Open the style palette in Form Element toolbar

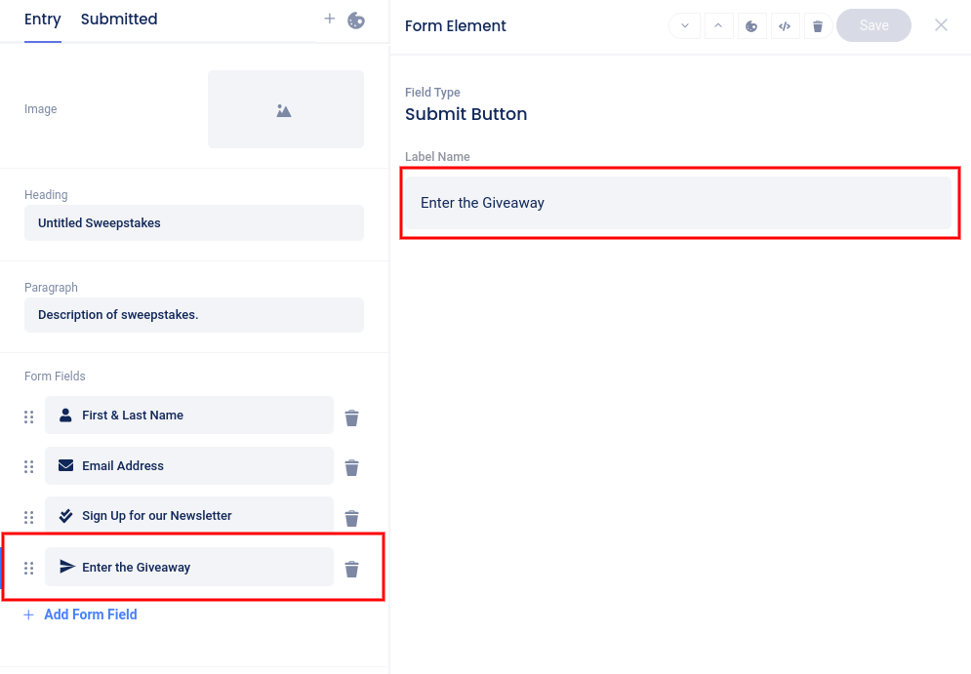click(x=750, y=26)
